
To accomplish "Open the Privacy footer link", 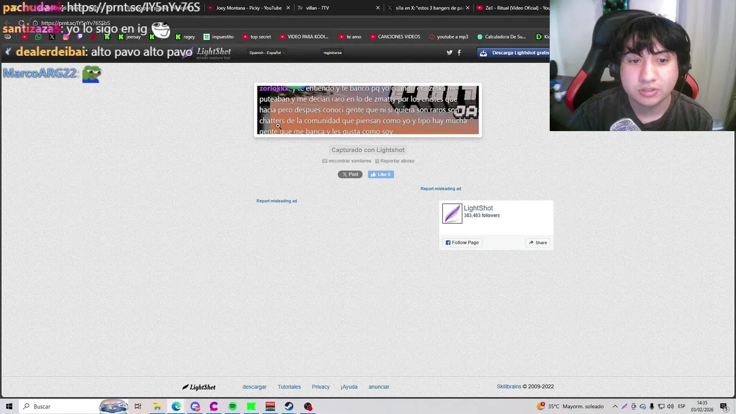I will coord(321,387).
